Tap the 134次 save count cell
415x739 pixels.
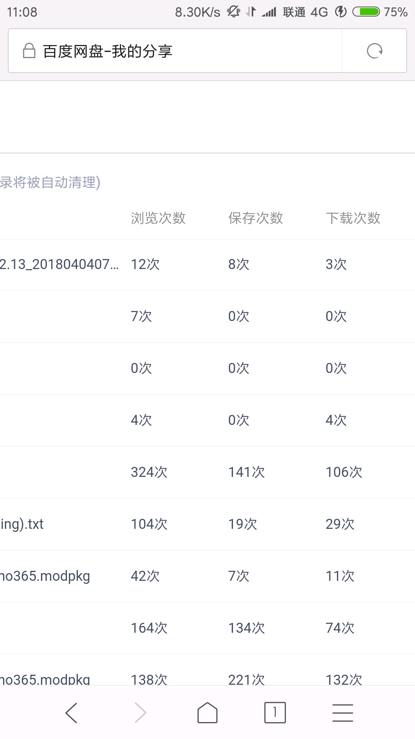click(246, 628)
